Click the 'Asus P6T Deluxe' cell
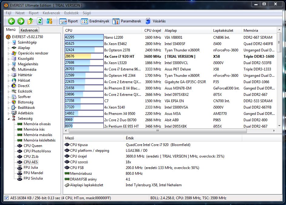This screenshot has width=286, height=205. tap(178, 69)
